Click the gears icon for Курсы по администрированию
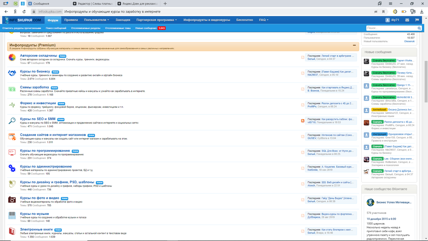Screen dimensions: 428x241 pos(12,168)
